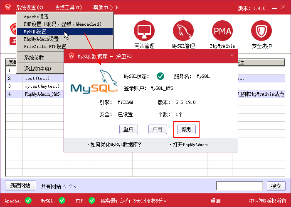Image resolution: width=291 pixels, height=207 pixels.
Task: Open the MySQL管理 dolphin icon
Action: point(183,31)
